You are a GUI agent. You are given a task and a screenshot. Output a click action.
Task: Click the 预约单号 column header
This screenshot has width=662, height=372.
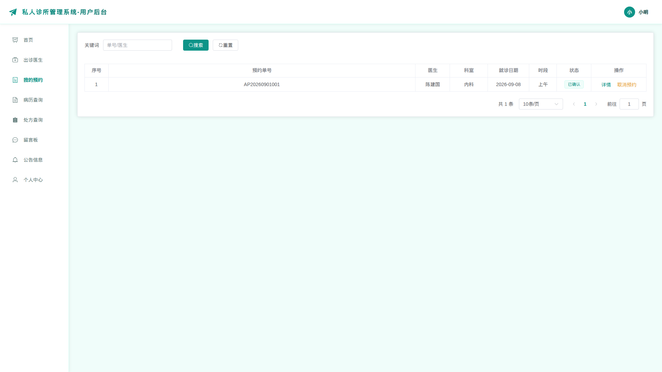pyautogui.click(x=262, y=70)
